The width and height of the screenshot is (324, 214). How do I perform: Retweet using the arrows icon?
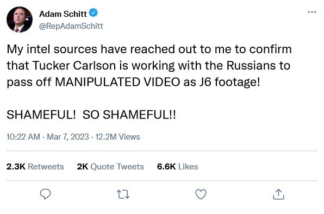[x=123, y=194]
